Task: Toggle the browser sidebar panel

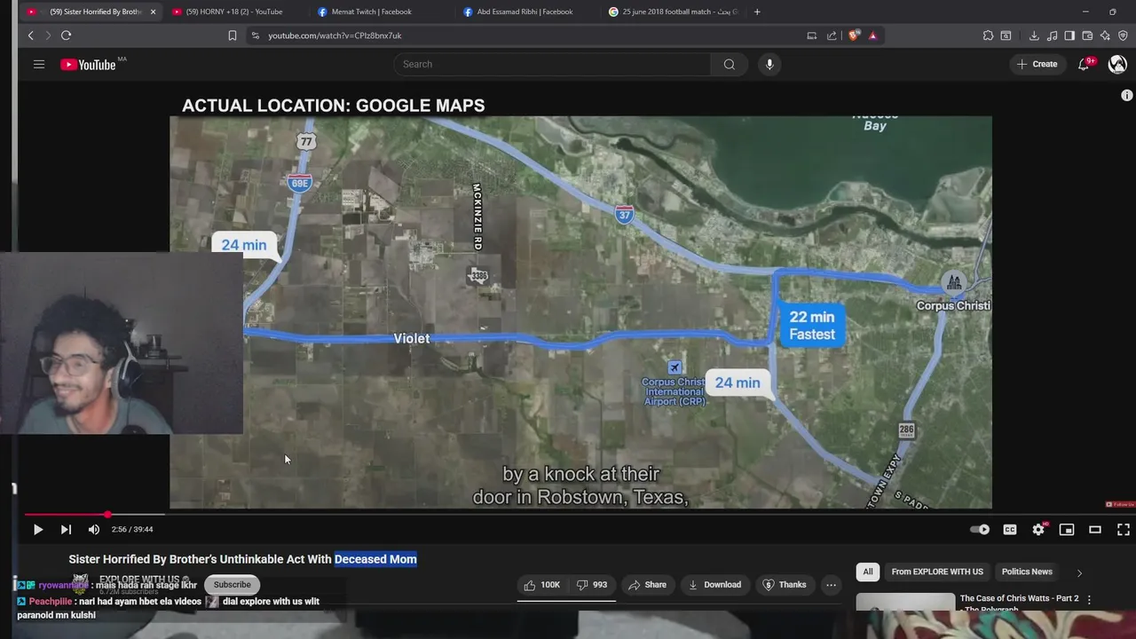Action: pos(1069,35)
